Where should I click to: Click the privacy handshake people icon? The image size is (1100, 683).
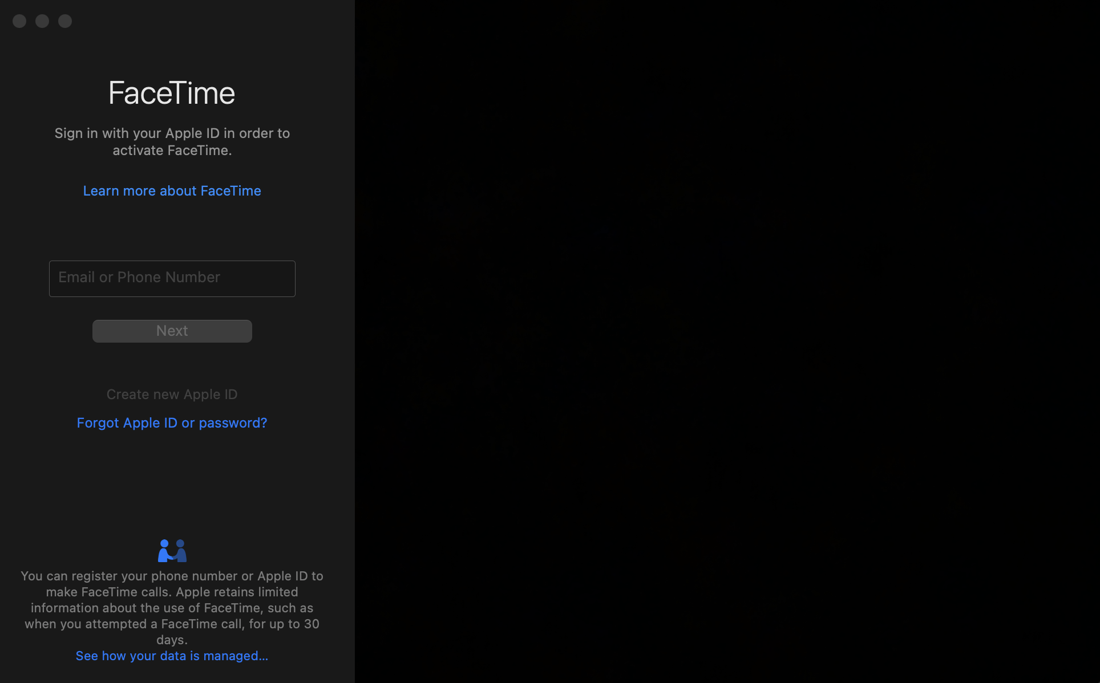tap(172, 550)
